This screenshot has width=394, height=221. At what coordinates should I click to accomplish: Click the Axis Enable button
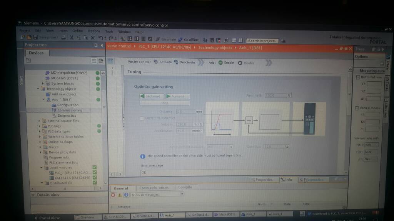click(x=226, y=63)
